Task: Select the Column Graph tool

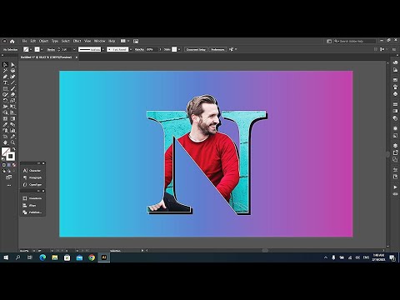Action: pyautogui.click(x=12, y=131)
